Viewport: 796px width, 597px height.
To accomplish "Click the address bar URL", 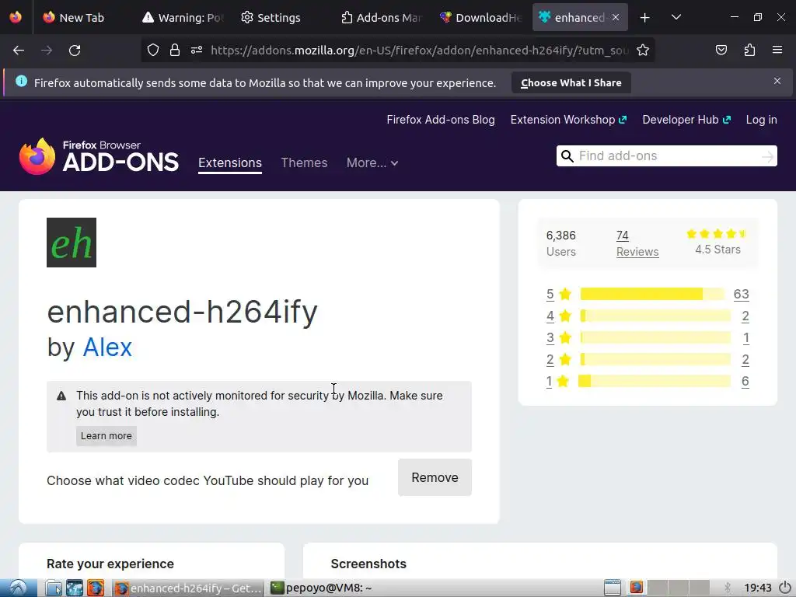I will pos(419,51).
